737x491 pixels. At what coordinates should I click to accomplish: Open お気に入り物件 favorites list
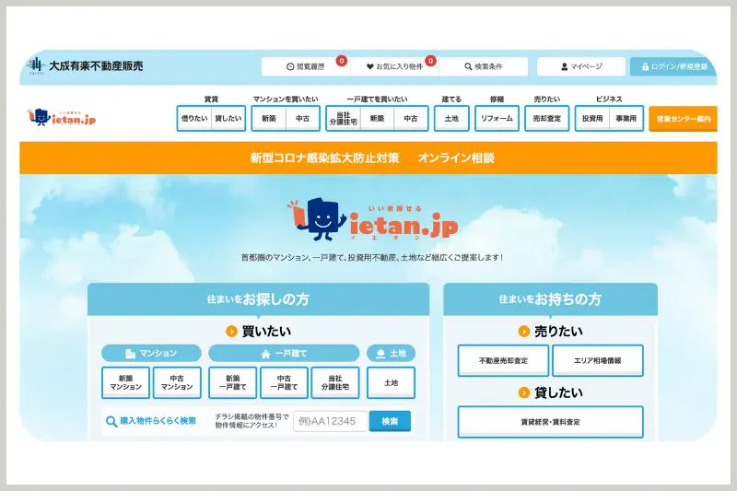point(395,66)
